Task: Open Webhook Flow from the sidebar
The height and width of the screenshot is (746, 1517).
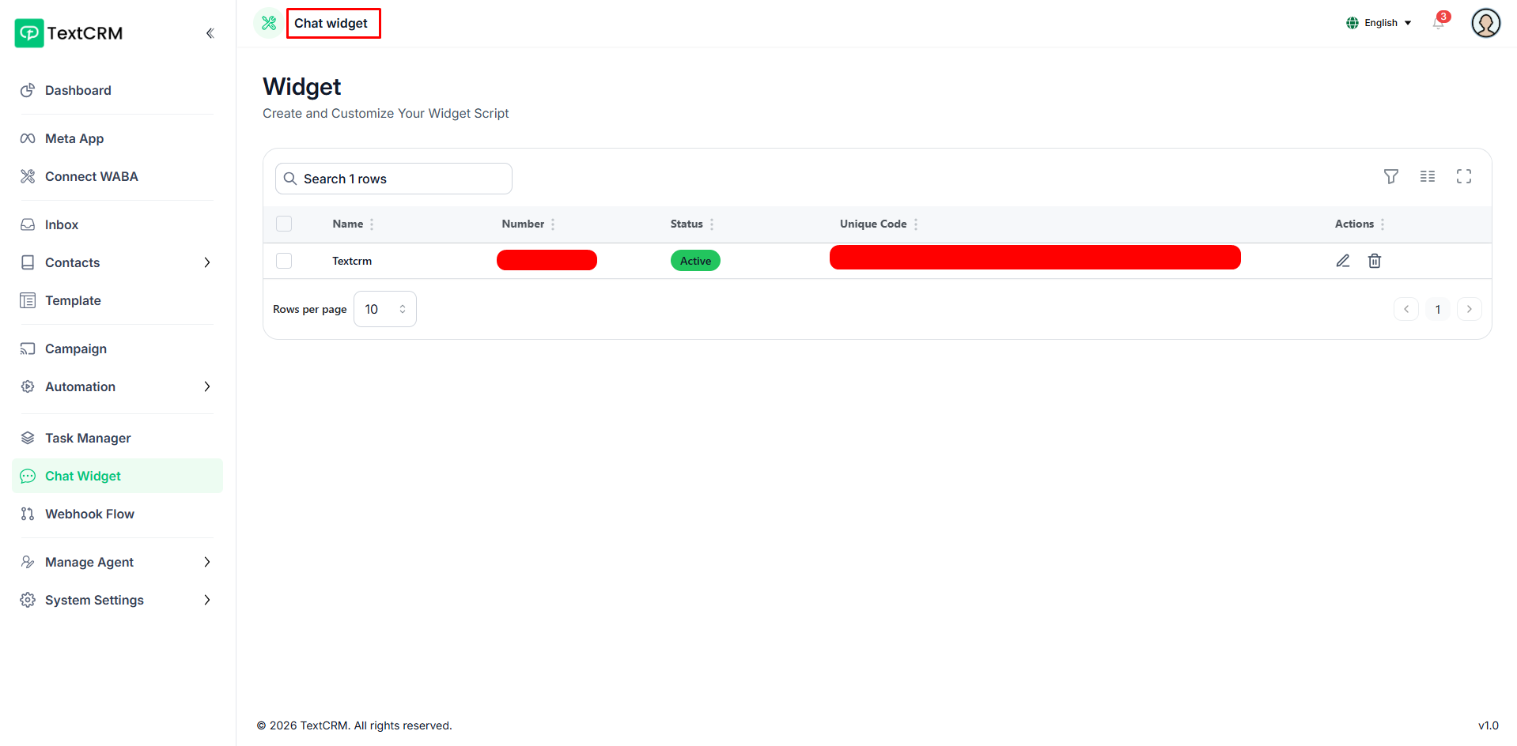Action: click(x=89, y=514)
